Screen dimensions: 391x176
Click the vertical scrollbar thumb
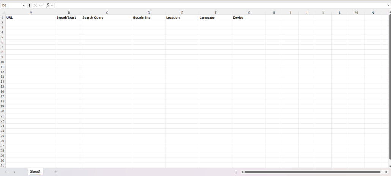pyautogui.click(x=390, y=87)
